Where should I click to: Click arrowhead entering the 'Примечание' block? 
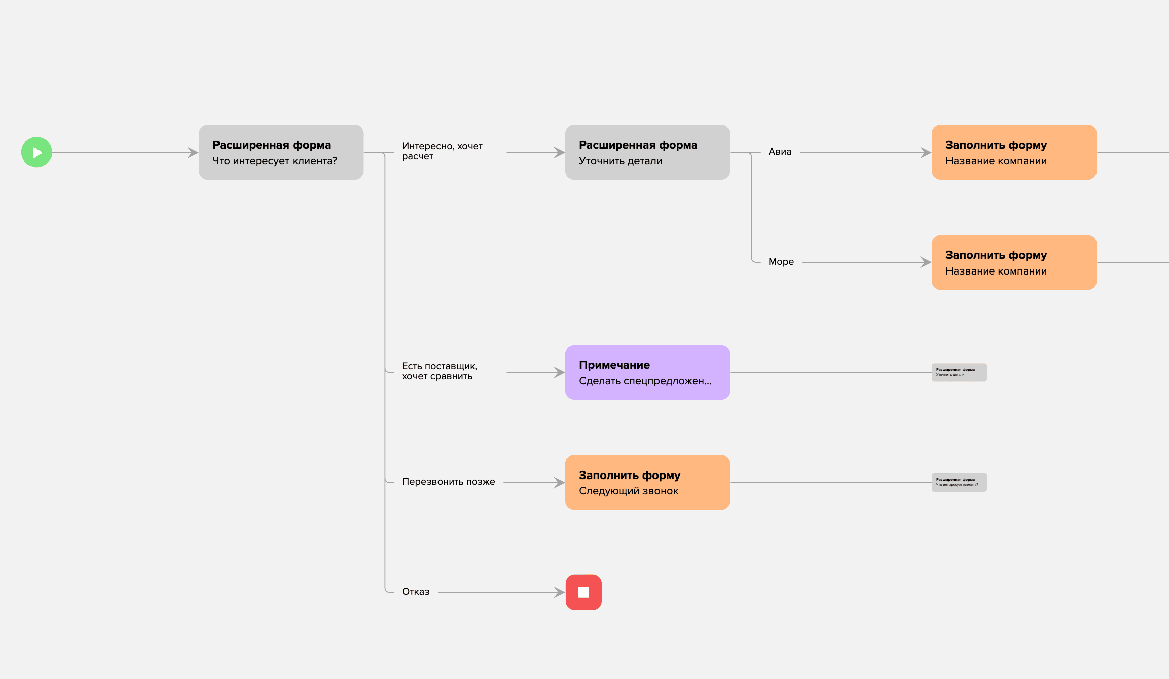pyautogui.click(x=559, y=372)
